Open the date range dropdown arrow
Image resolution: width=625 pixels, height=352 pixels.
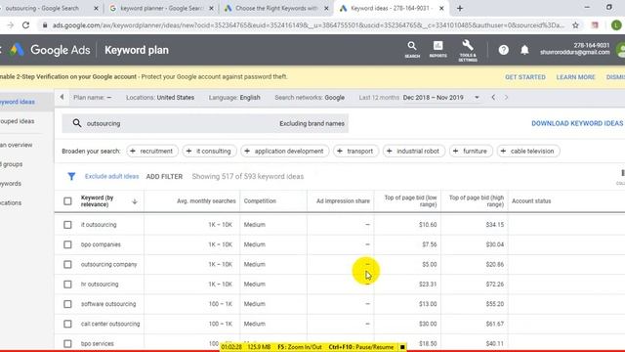coord(477,98)
